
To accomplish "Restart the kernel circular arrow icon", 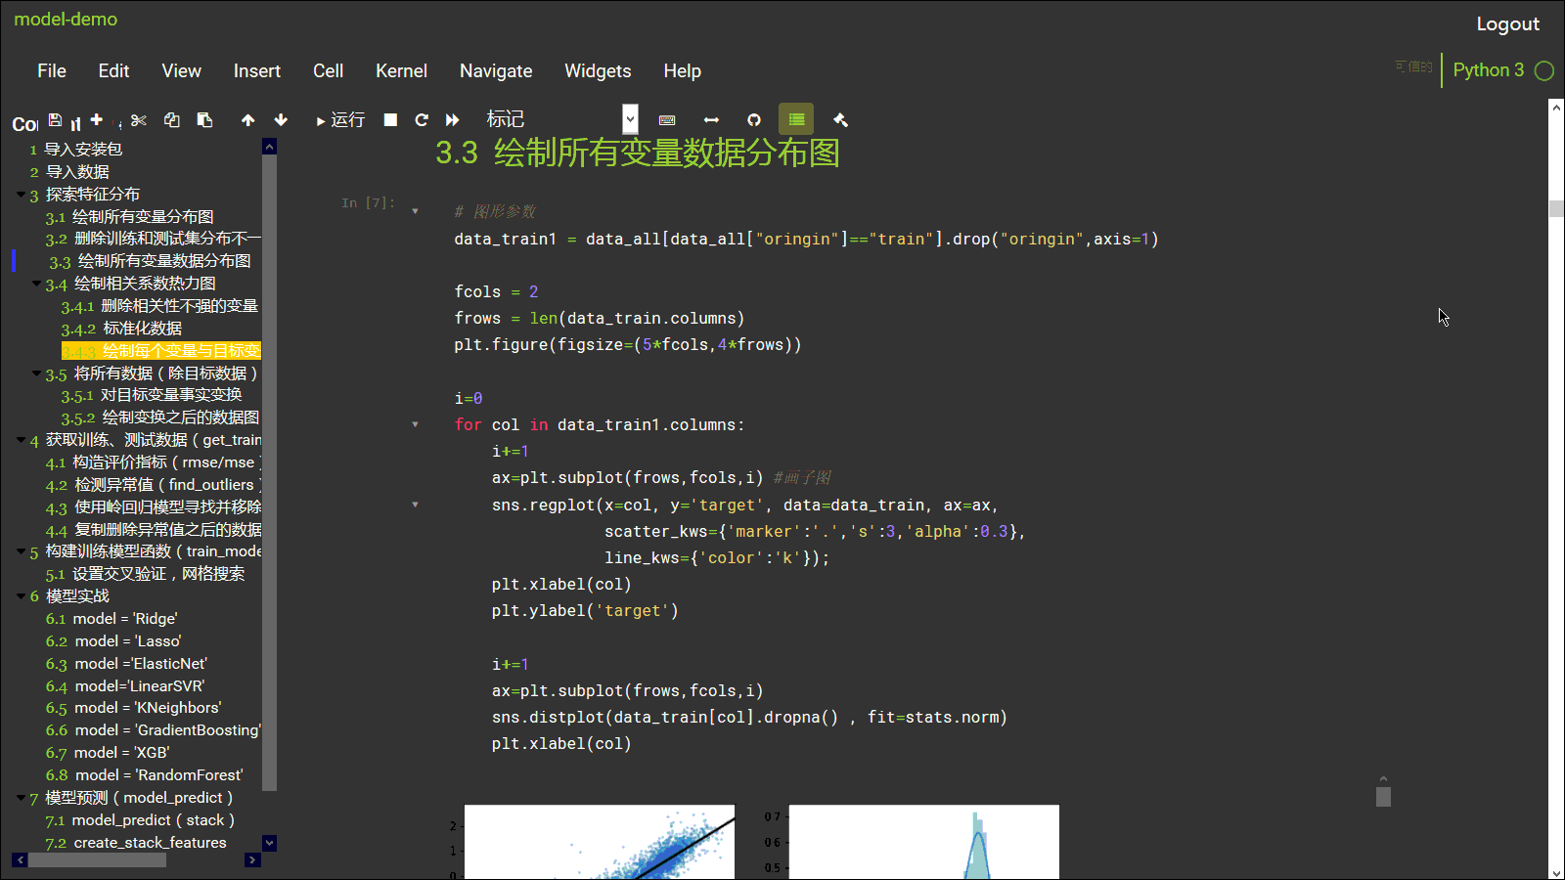I will (x=422, y=119).
